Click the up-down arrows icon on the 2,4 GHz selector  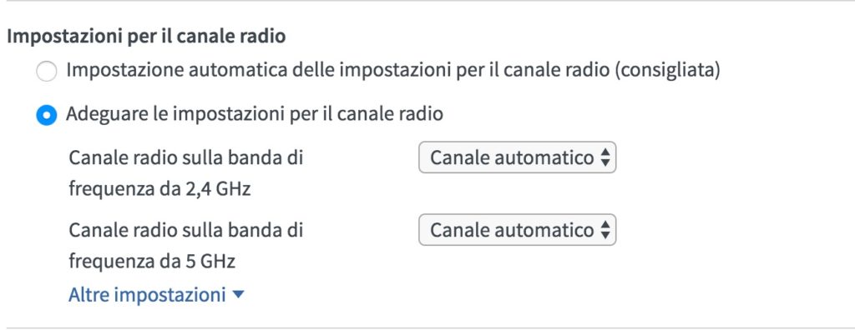click(605, 158)
